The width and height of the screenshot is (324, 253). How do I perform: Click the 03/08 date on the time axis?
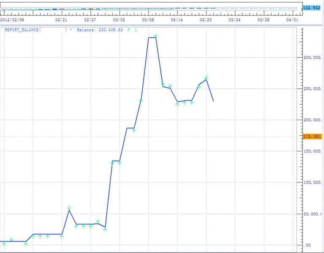pos(148,19)
